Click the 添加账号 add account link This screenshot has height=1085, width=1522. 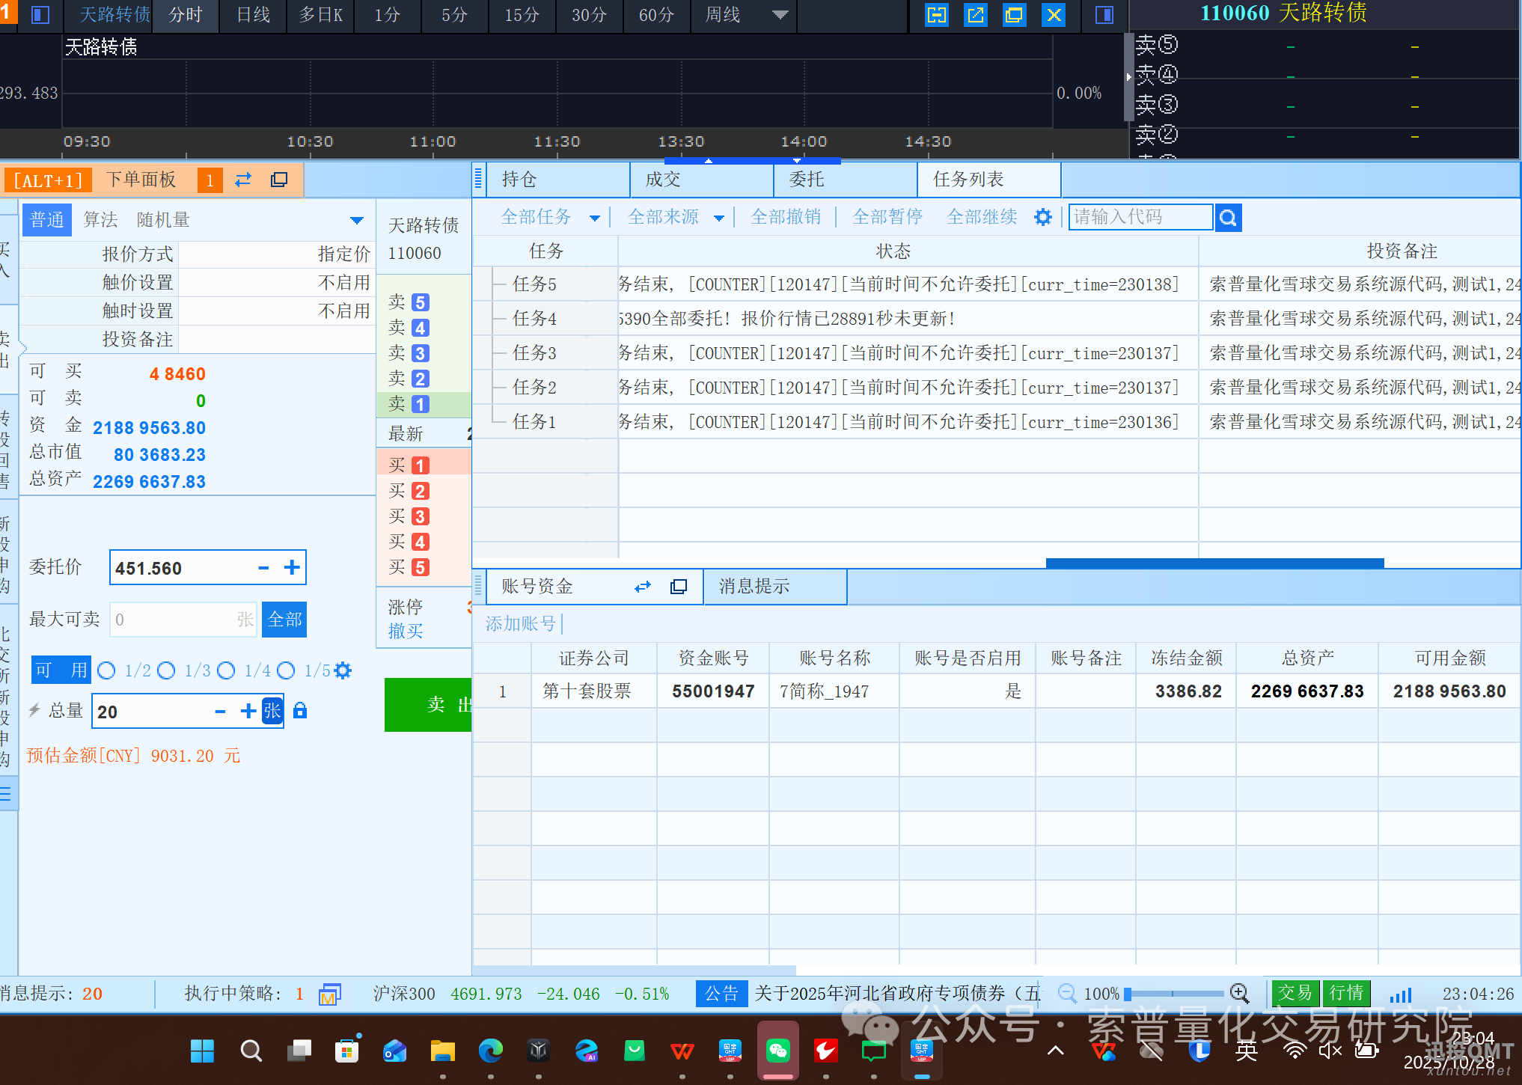519,623
